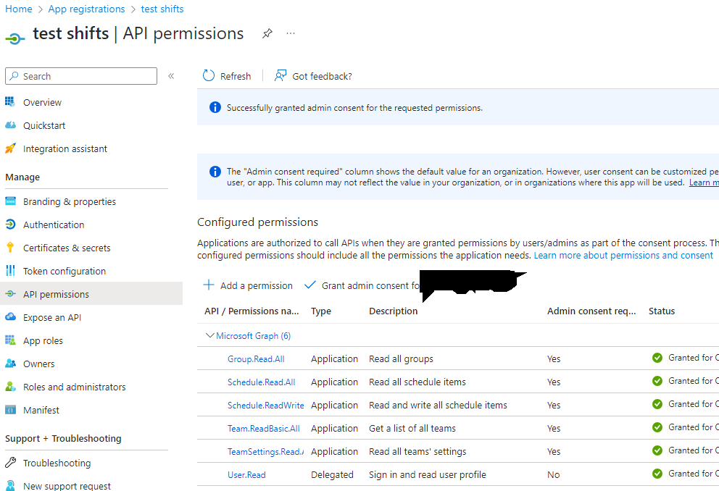Open the Manifest menu item

(41, 410)
